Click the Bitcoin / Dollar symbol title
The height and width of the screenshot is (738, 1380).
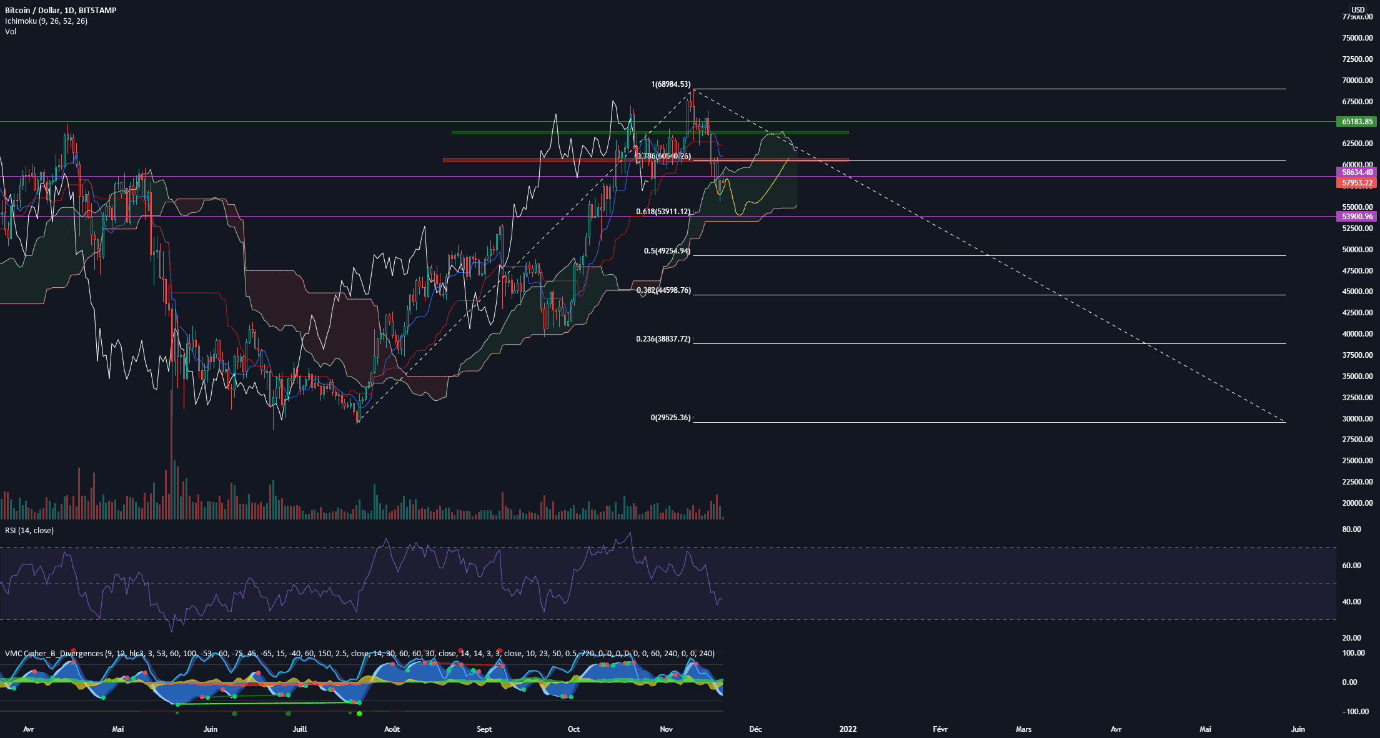[x=61, y=10]
